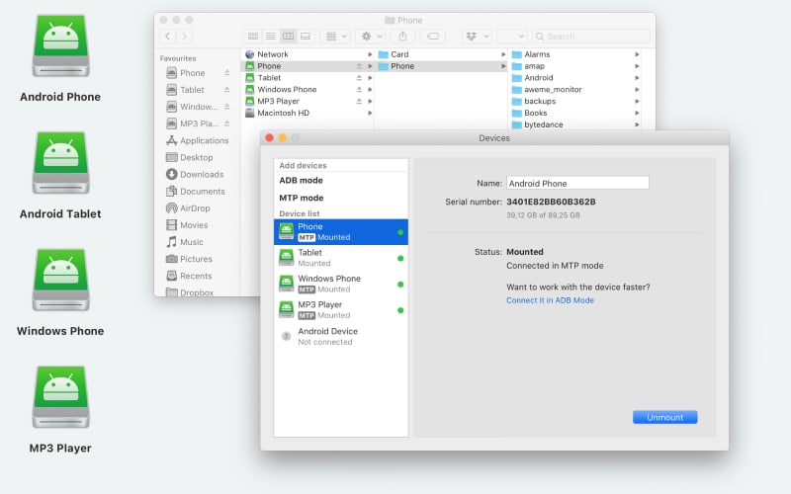Select Macintosh HD in the Finder column
Viewport: 791px width, 494px height.
pos(308,113)
